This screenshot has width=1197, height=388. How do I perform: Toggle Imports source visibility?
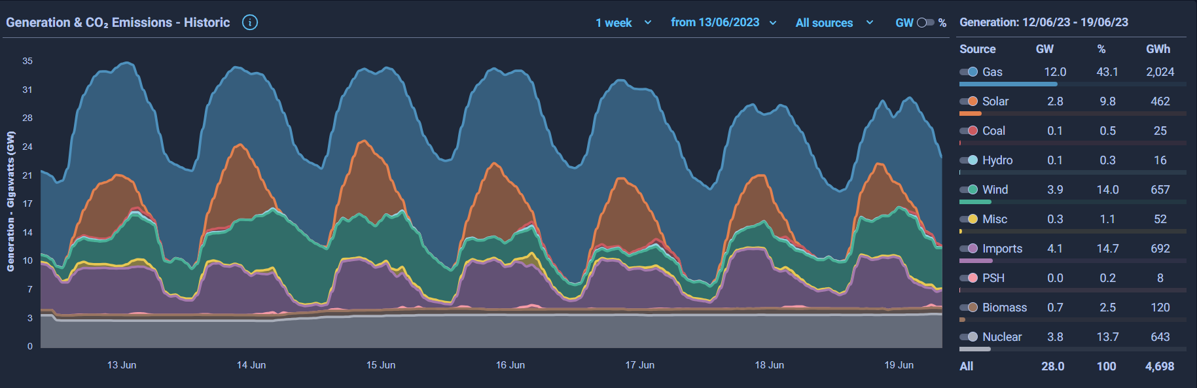tap(969, 249)
